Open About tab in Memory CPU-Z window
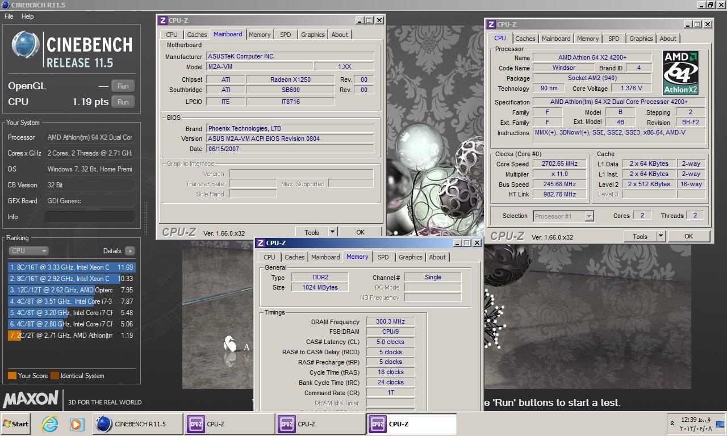Screen dimensions: 727x436 [437, 257]
